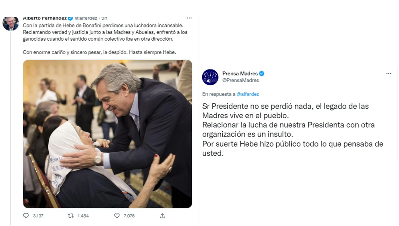Open more options menu on Fernández tweet
This screenshot has width=399, height=226.
tap(189, 18)
